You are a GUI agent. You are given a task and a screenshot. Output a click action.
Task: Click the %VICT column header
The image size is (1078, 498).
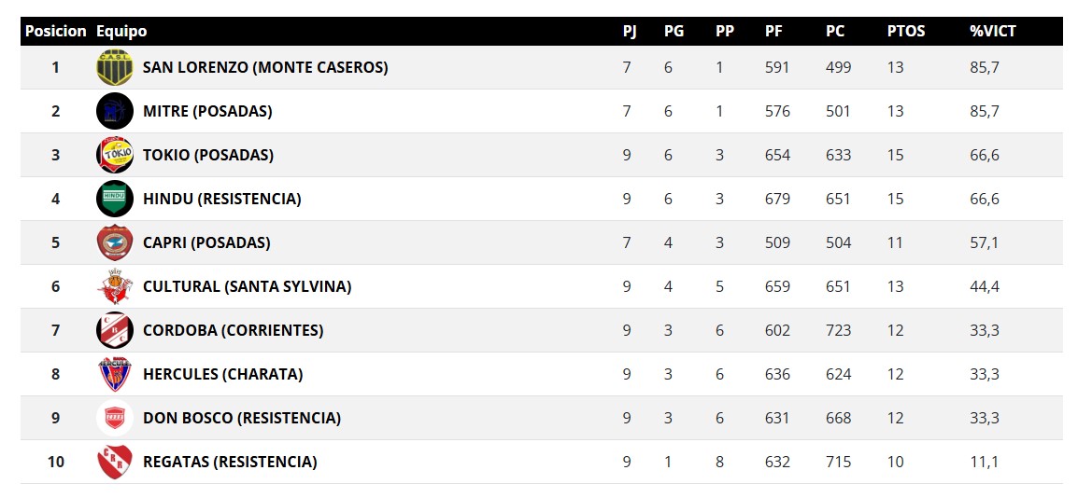pyautogui.click(x=992, y=31)
